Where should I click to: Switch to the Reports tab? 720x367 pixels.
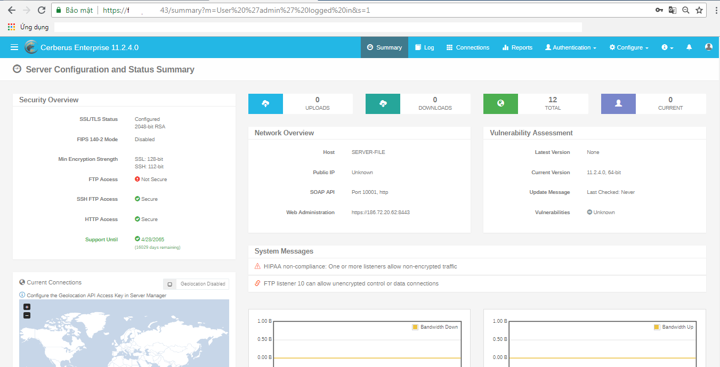point(516,47)
